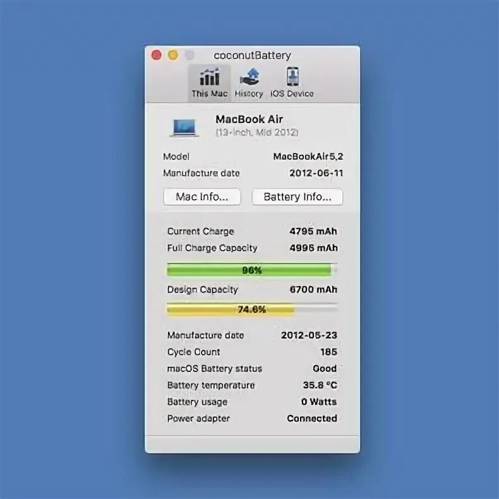
Task: Click the 4996 mAh full charge value
Action: (x=313, y=248)
